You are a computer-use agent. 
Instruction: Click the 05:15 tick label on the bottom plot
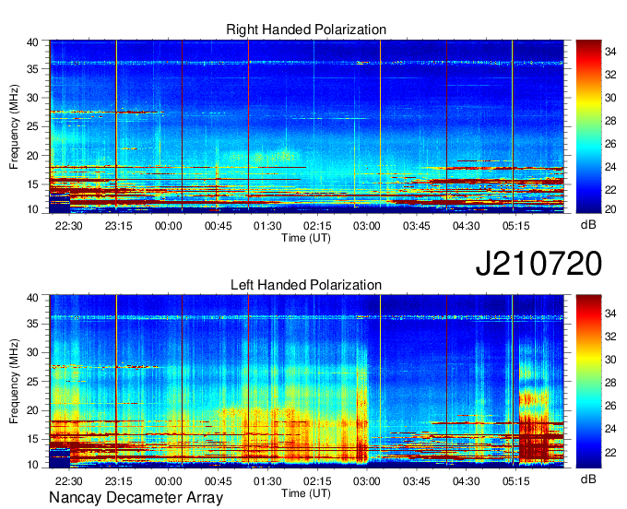click(515, 481)
